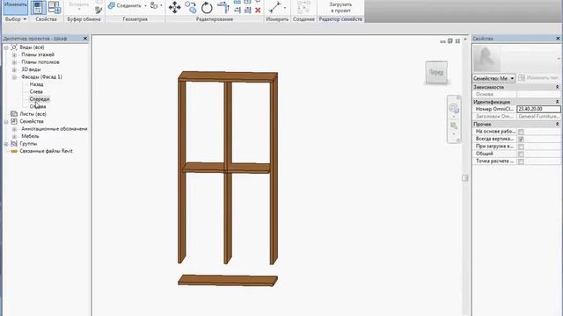Click the Вставить paste button
563x316 pixels.
[78, 6]
